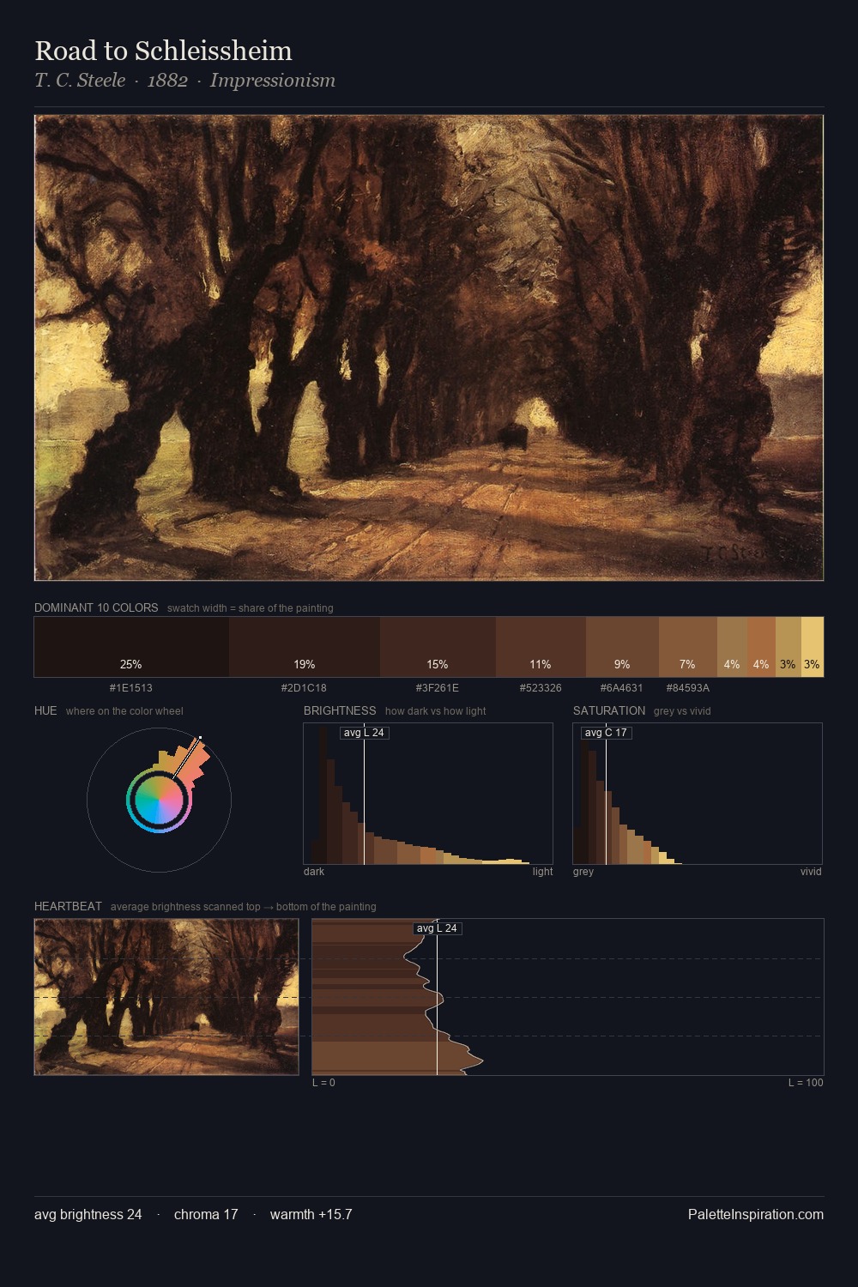858x1287 pixels.
Task: Click the subtitle T. C. Steele 1882 Impressionism
Action: (184, 81)
